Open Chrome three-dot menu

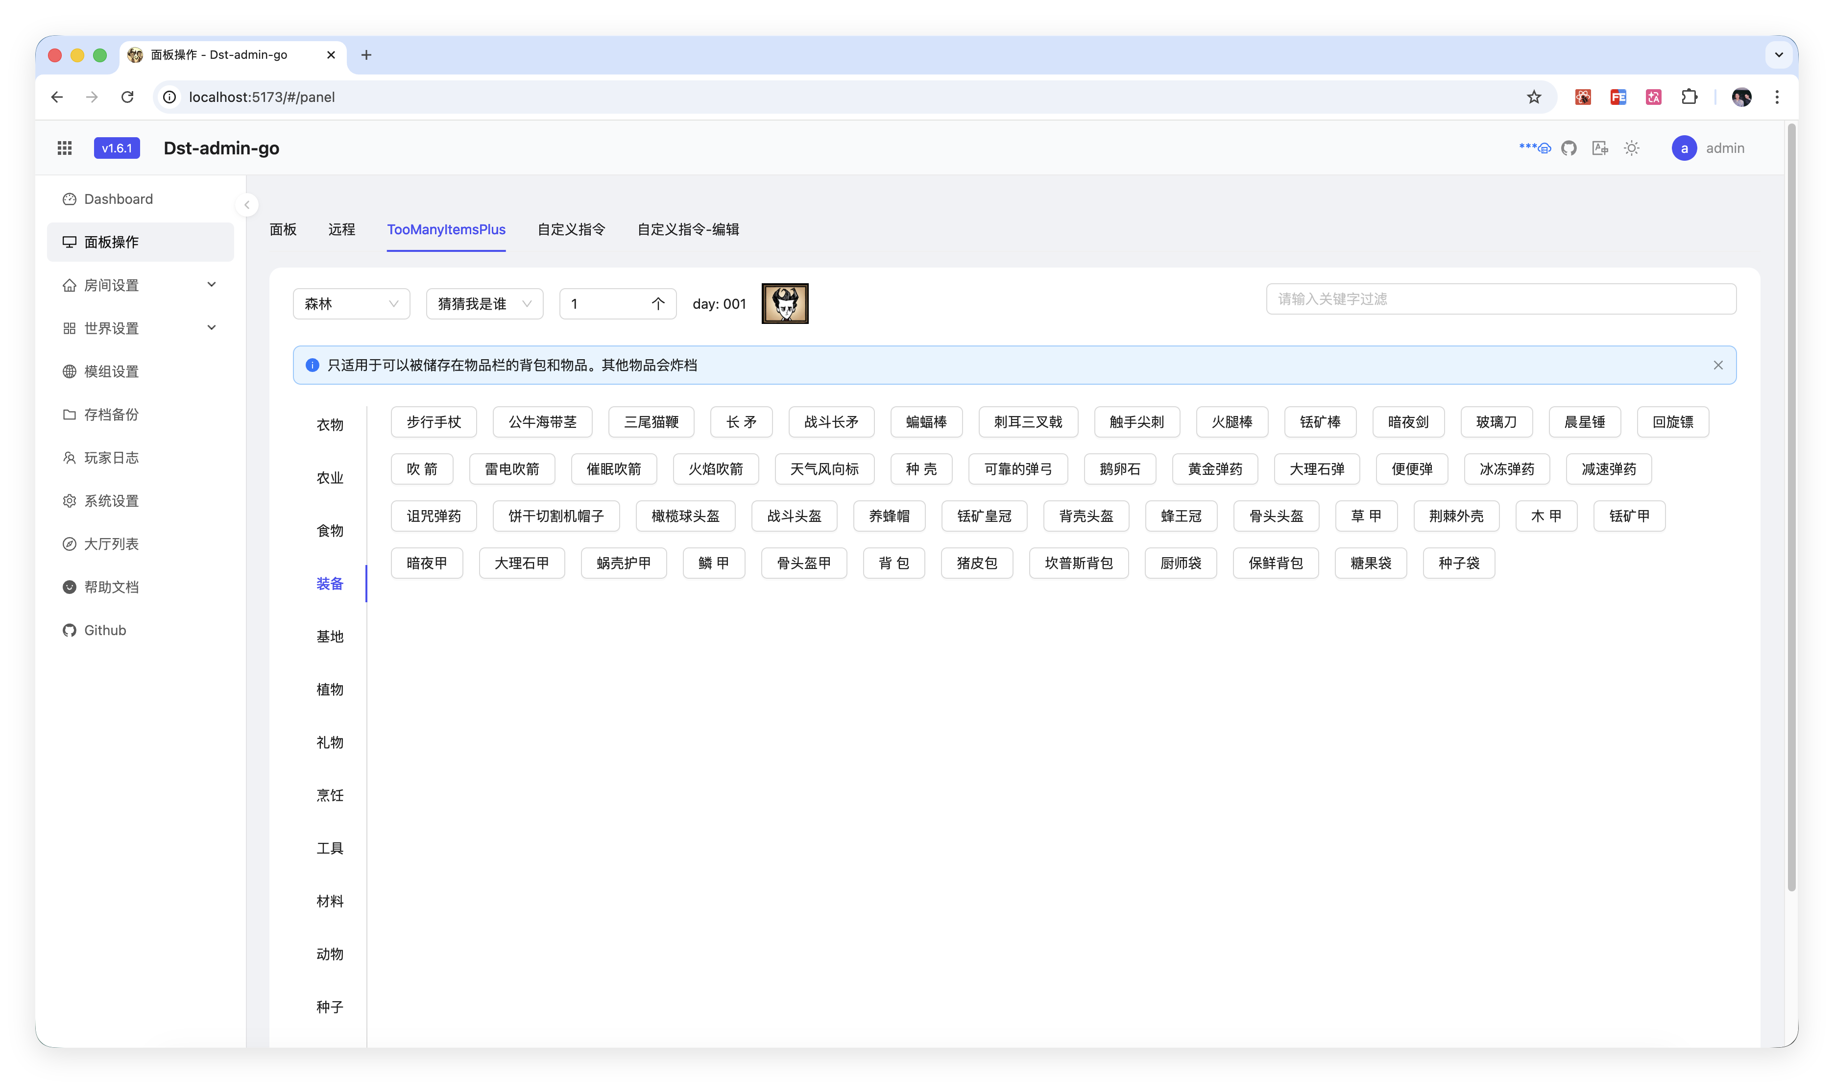click(1777, 97)
